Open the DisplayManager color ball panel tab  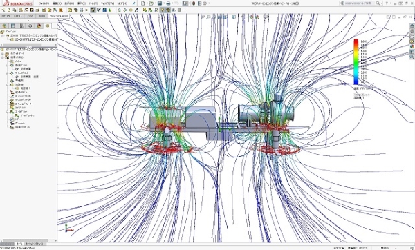tap(39, 26)
